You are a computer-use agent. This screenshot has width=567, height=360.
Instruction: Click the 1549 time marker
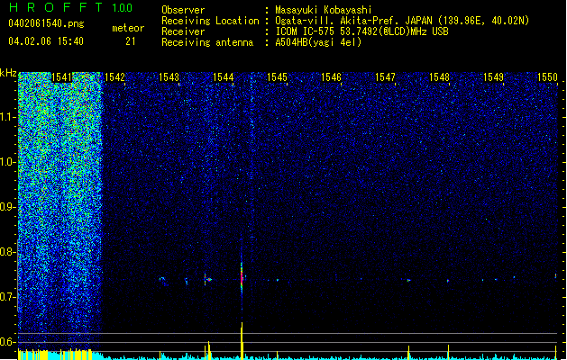point(493,77)
